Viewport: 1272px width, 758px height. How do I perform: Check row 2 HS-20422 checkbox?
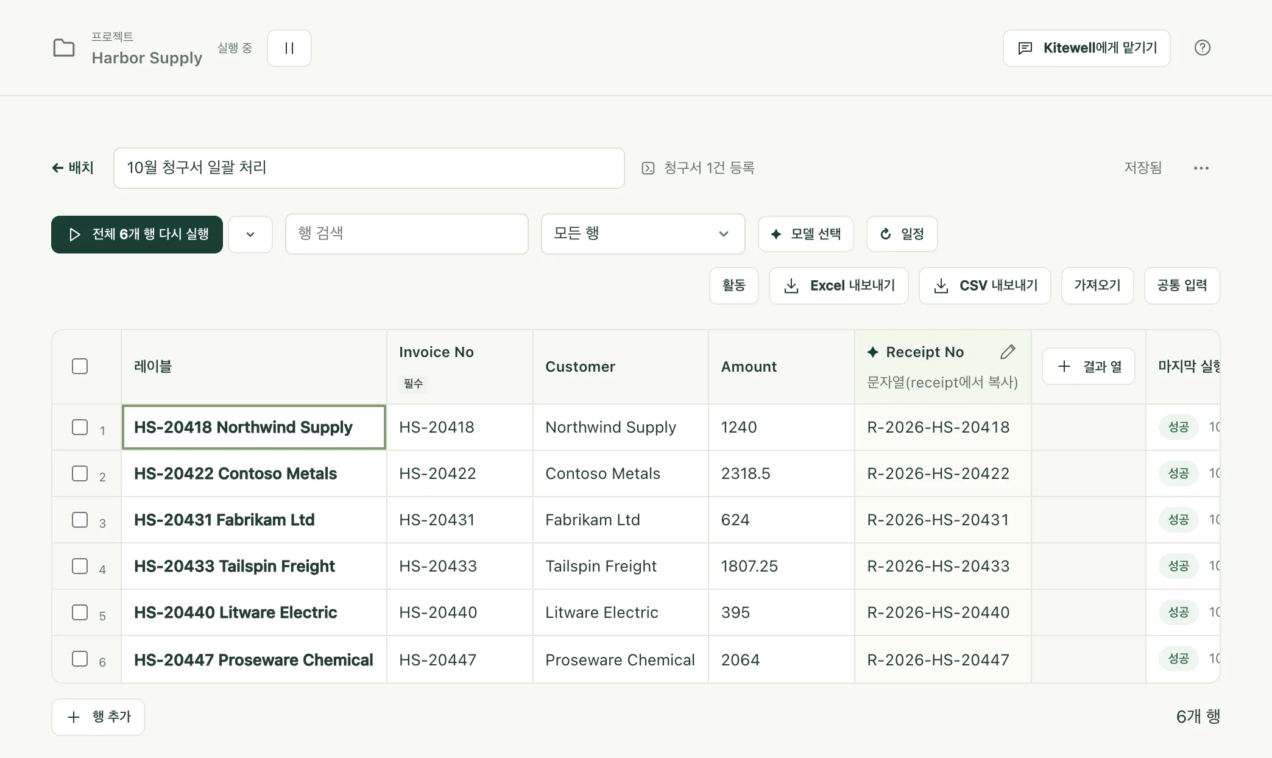coord(80,473)
